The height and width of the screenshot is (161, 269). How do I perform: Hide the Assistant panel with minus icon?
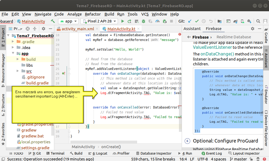tap(260, 29)
